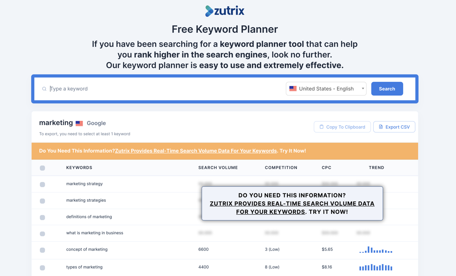Click what is marketing in business keyword

tap(95, 233)
